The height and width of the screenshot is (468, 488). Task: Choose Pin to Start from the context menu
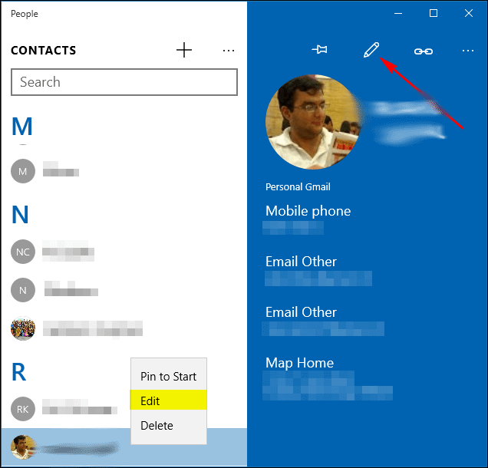point(168,377)
